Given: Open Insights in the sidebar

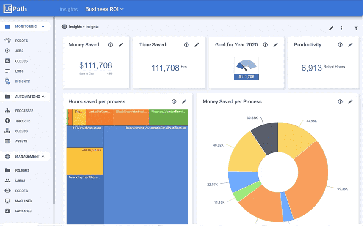Looking at the screenshot, I should click(22, 81).
